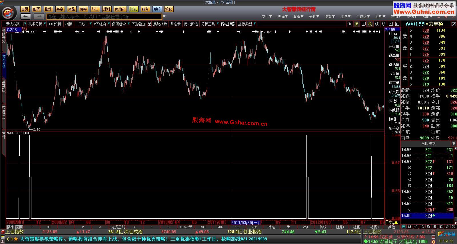The height and width of the screenshot is (244, 457).
Task: Click the command input field
Action: click(104, 17)
